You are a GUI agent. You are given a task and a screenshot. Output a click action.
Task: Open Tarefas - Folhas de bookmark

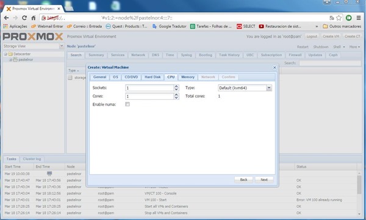211,26
